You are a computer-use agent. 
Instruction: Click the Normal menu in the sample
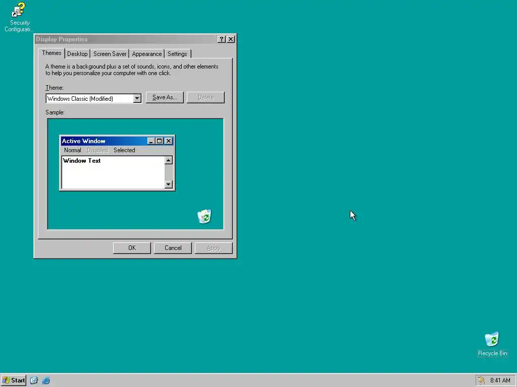73,150
